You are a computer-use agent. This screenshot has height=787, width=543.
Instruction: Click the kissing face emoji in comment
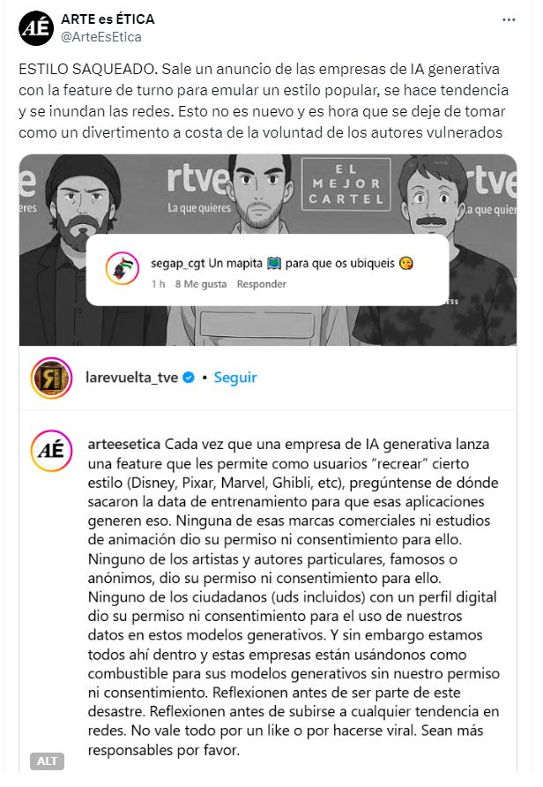tap(406, 264)
